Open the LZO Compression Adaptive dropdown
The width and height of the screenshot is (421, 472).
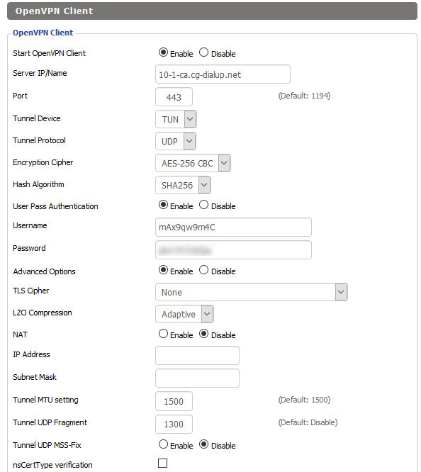(184, 314)
